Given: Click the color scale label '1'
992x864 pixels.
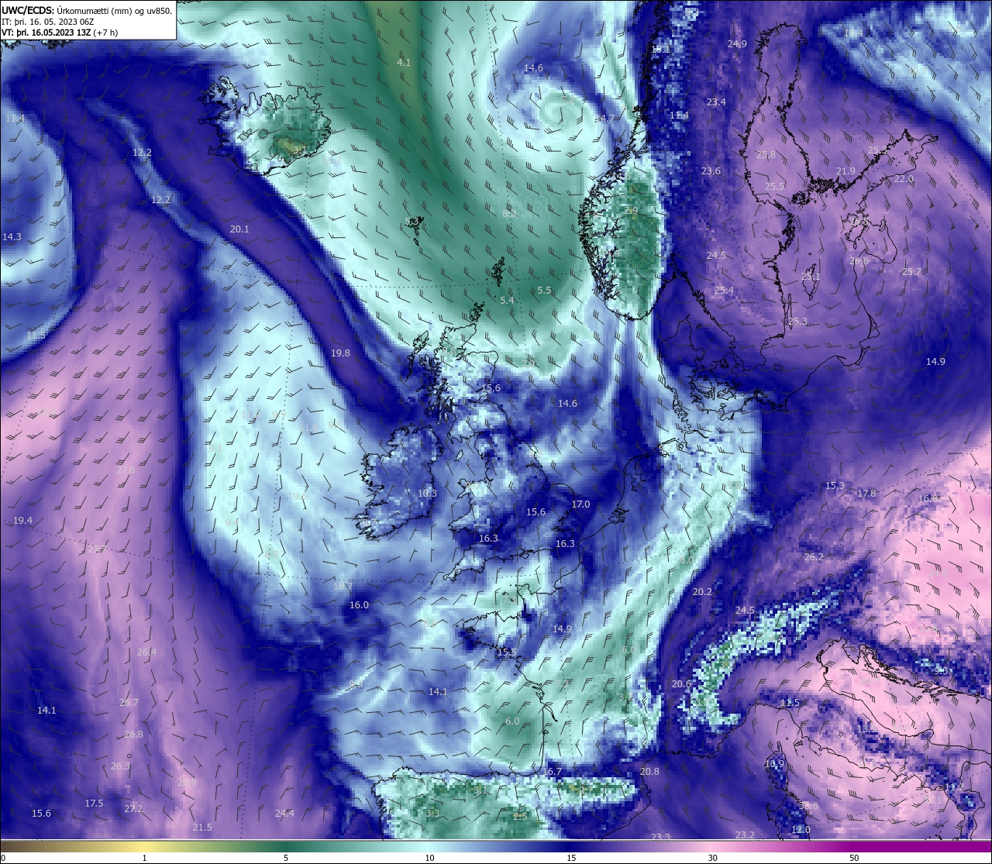Looking at the screenshot, I should 144,858.
